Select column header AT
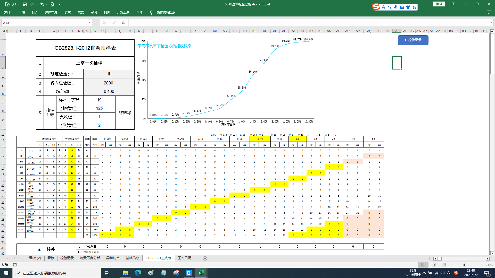This screenshot has height=278, width=495. (x=397, y=31)
